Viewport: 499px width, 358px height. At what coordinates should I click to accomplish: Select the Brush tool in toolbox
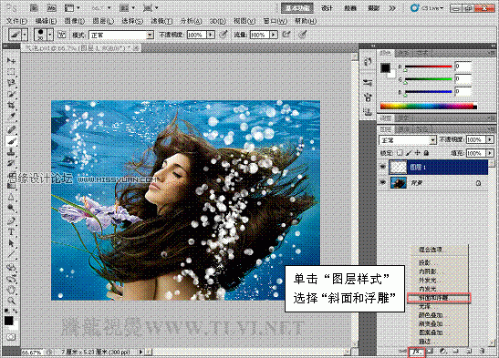[x=11, y=140]
